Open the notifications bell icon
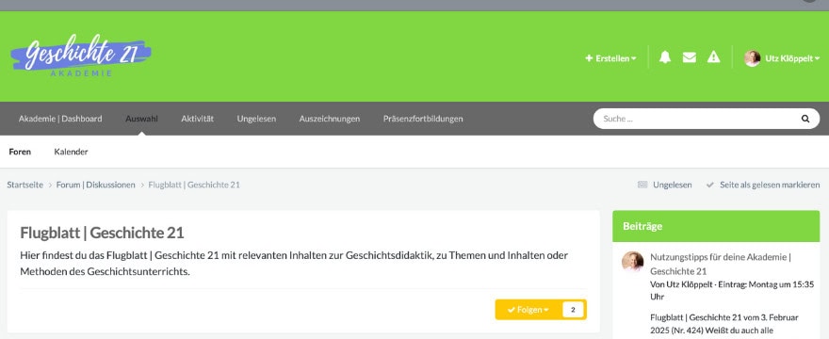 (664, 57)
